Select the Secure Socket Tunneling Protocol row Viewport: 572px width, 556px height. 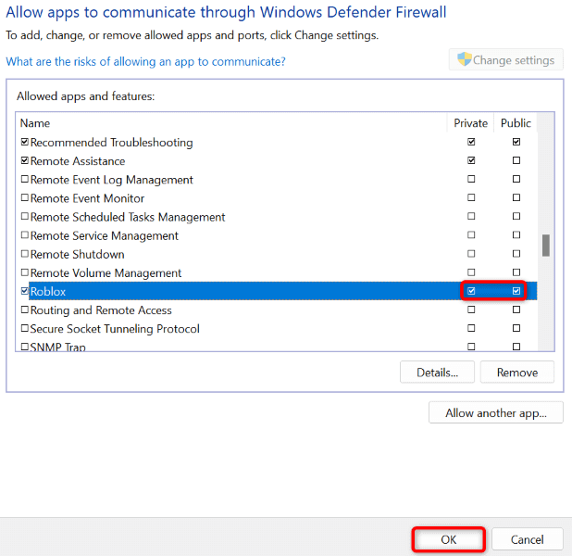coord(115,329)
